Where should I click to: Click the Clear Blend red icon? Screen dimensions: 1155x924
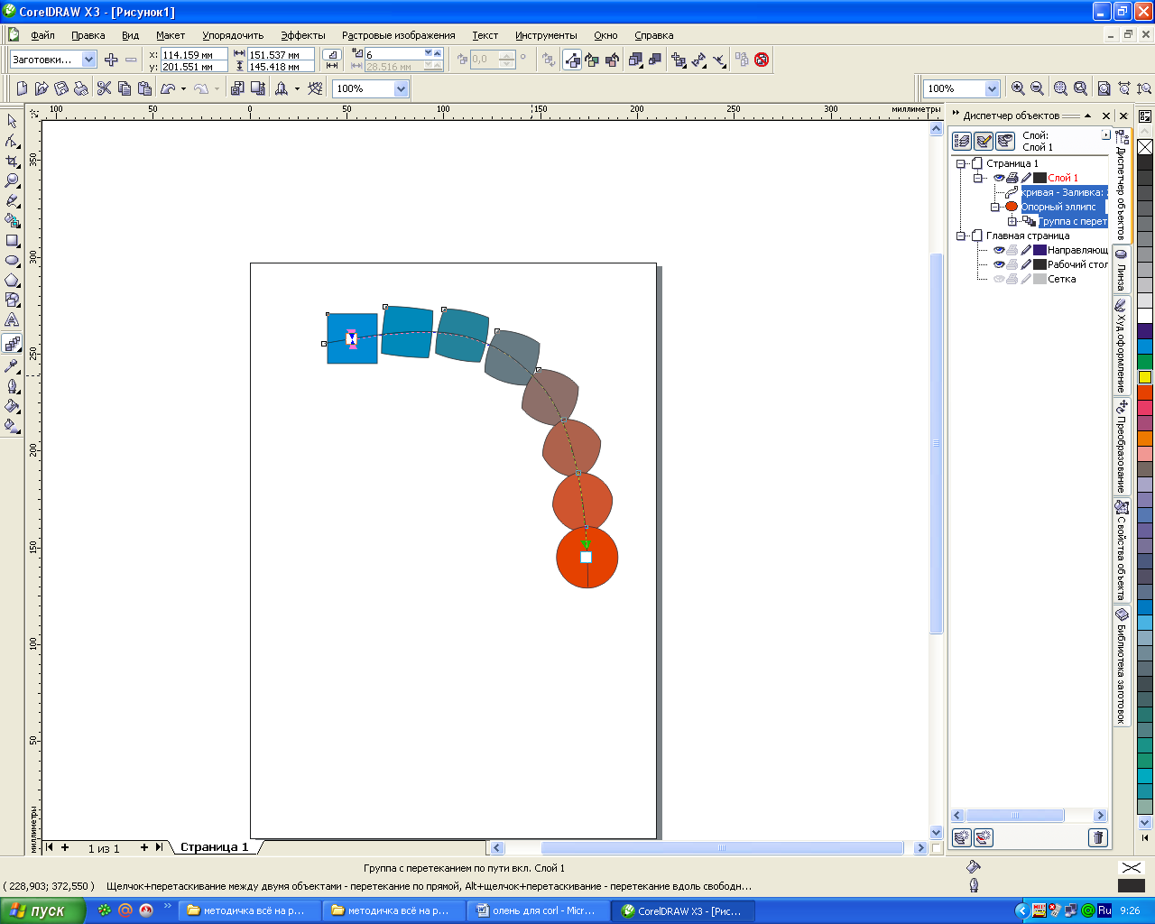tap(762, 60)
